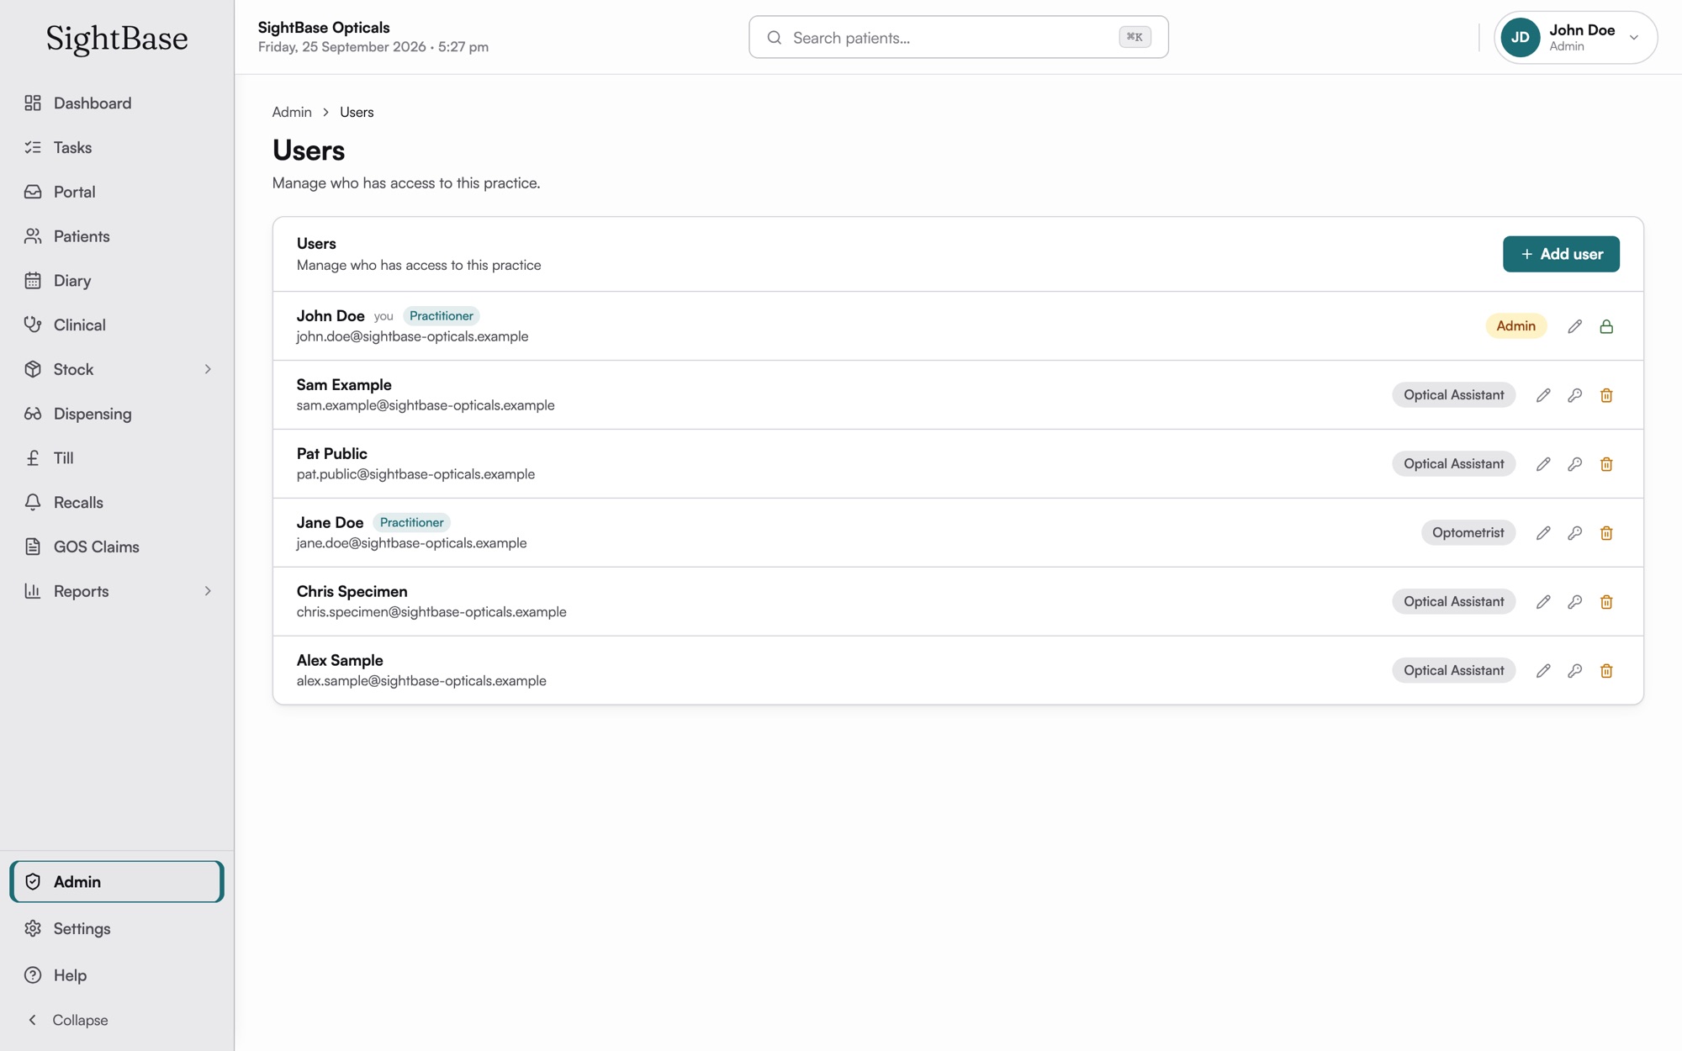Click the lock icon on John Doe's row

[x=1606, y=326]
